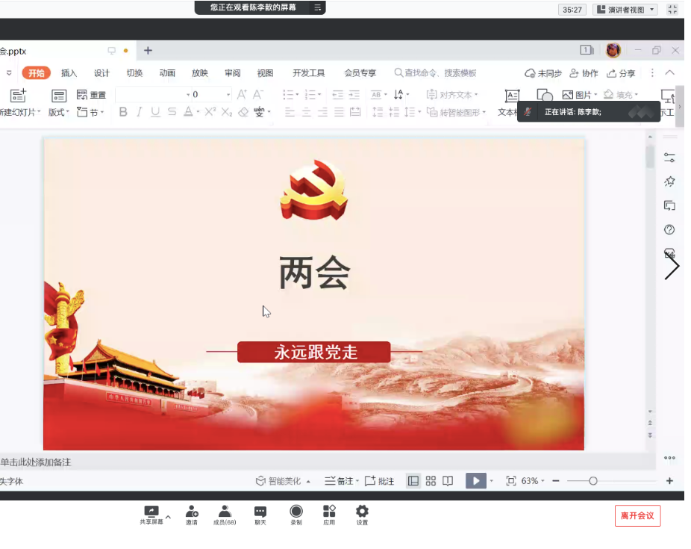The height and width of the screenshot is (549, 691).
Task: Open 聊天 chat icon
Action: point(260,515)
